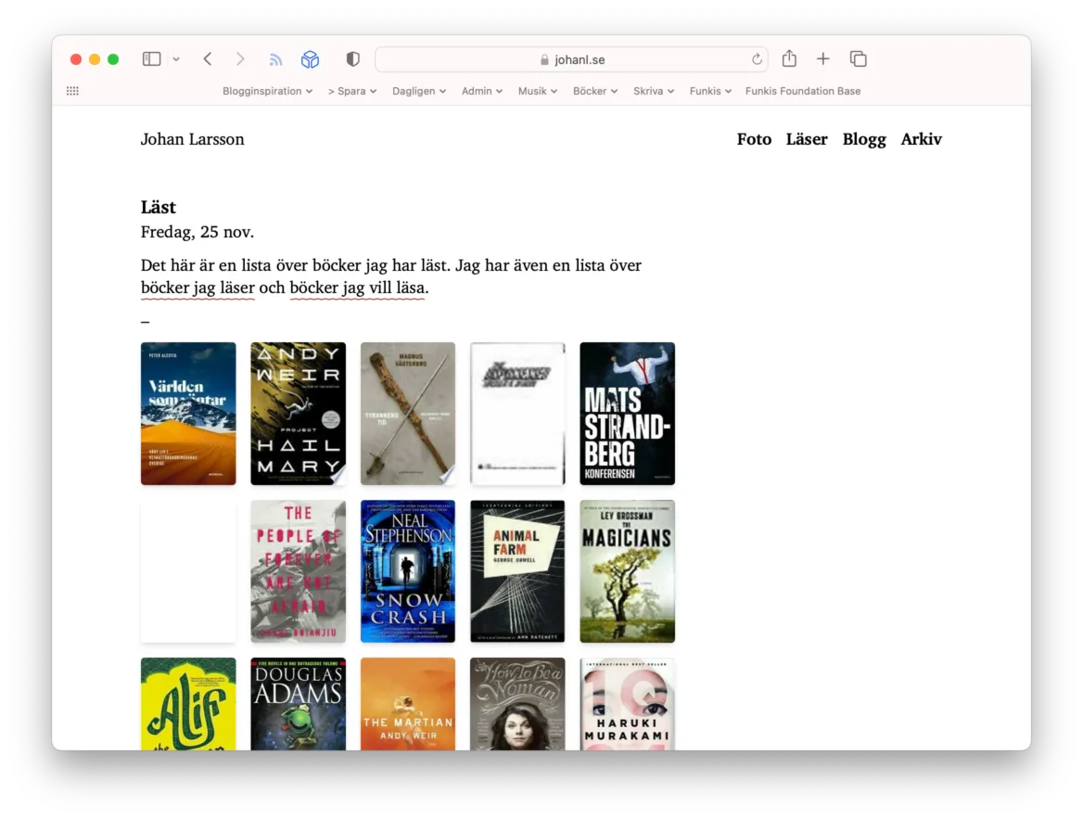Open the Animal Farm book cover
Viewport: 1083px width, 819px height.
point(518,571)
